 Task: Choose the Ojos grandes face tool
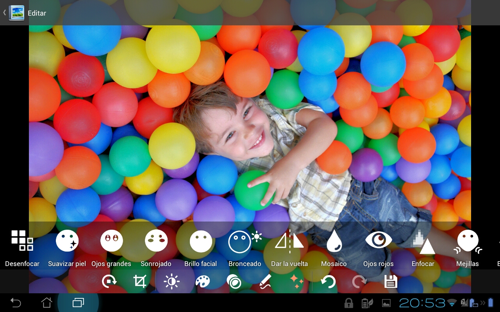coord(111,241)
